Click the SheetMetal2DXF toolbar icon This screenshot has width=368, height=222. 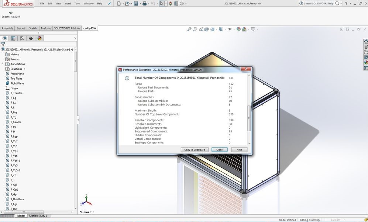pos(11,13)
